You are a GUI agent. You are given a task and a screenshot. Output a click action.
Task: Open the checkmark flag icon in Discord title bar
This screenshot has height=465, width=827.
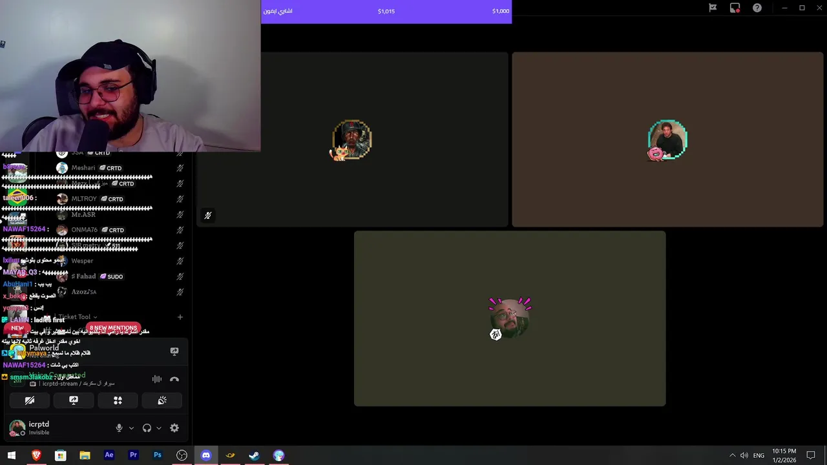[713, 8]
